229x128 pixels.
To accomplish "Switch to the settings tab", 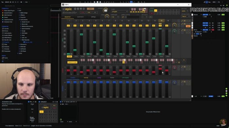I will (93, 17).
